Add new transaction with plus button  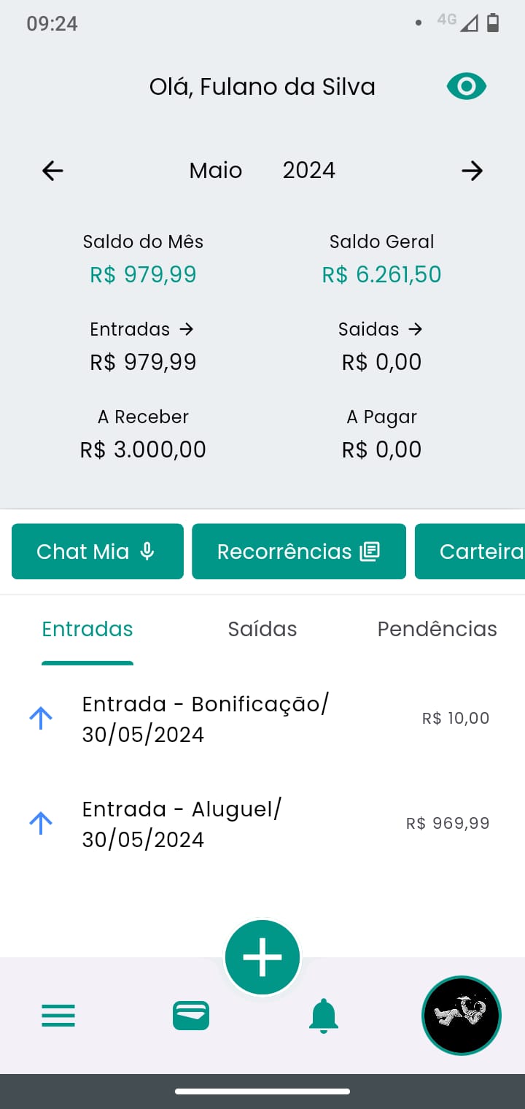pos(262,957)
